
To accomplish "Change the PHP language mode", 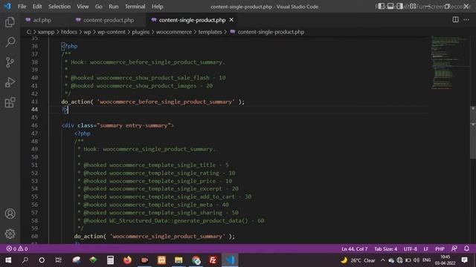I will [x=440, y=249].
